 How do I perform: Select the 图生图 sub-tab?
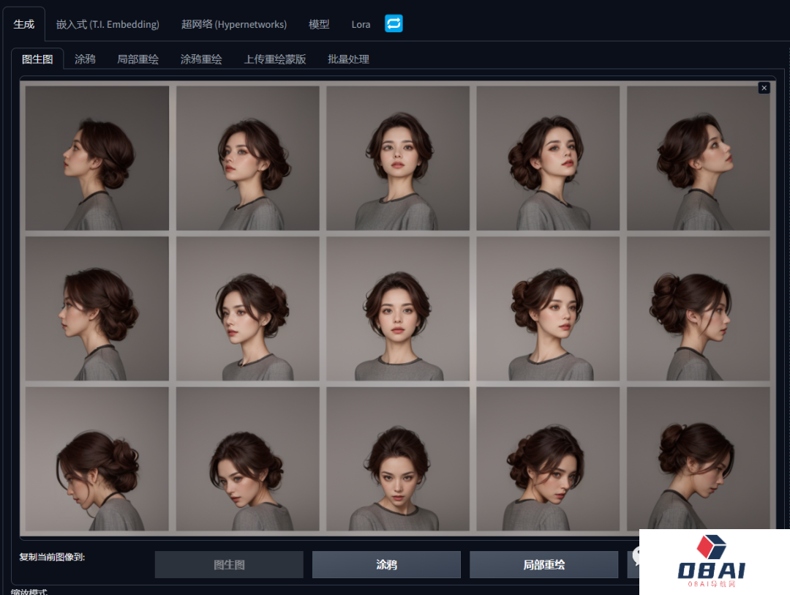pyautogui.click(x=37, y=59)
